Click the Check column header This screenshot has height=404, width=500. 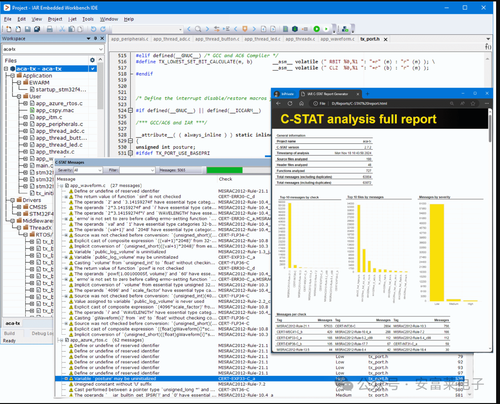click(x=225, y=179)
